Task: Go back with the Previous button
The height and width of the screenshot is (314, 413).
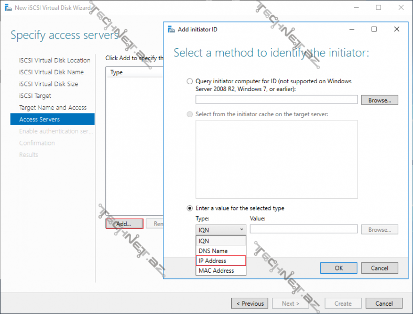Action: [x=249, y=304]
